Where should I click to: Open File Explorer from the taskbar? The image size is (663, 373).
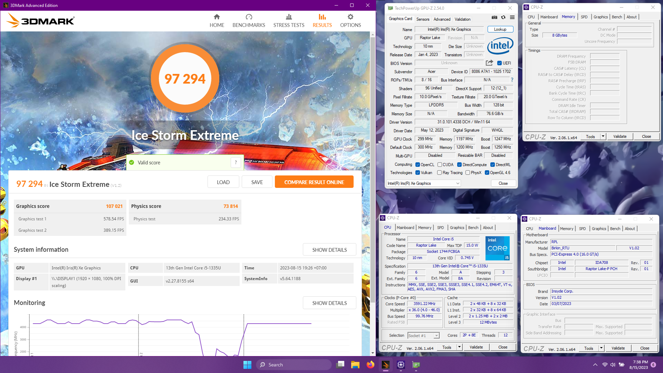pyautogui.click(x=355, y=365)
